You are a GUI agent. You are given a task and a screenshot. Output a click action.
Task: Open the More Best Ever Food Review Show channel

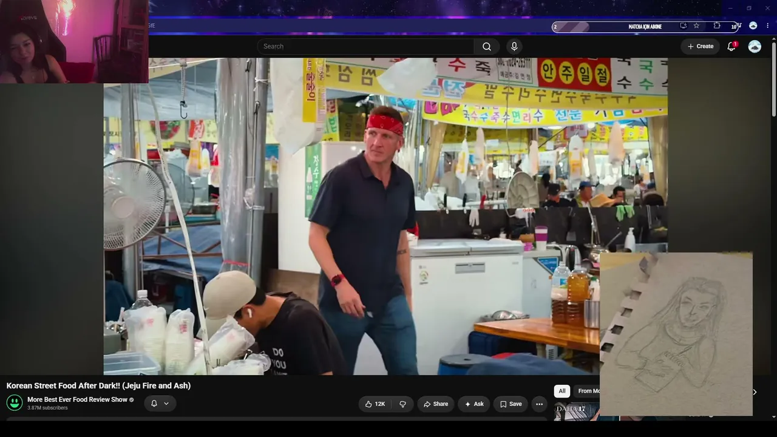[x=77, y=399]
